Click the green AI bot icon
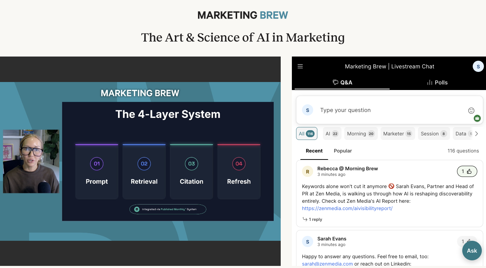486x268 pixels. [477, 118]
